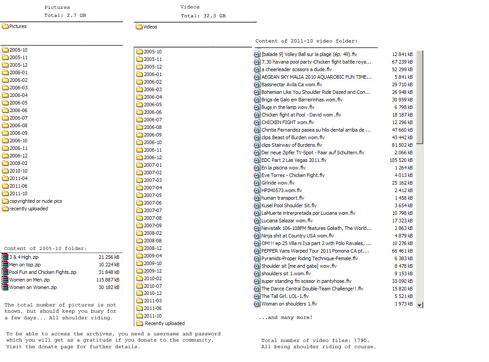Click the 'recently uploaded' folder icon in Pictures
The height and width of the screenshot is (362, 489).
tap(5, 209)
